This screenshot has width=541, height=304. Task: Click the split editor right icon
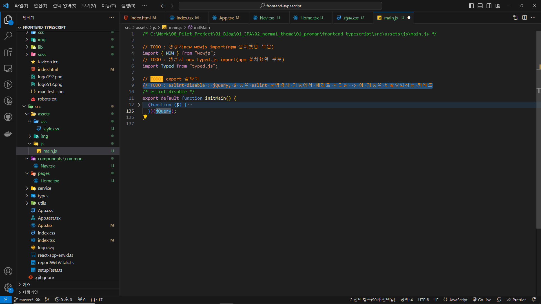point(524,18)
